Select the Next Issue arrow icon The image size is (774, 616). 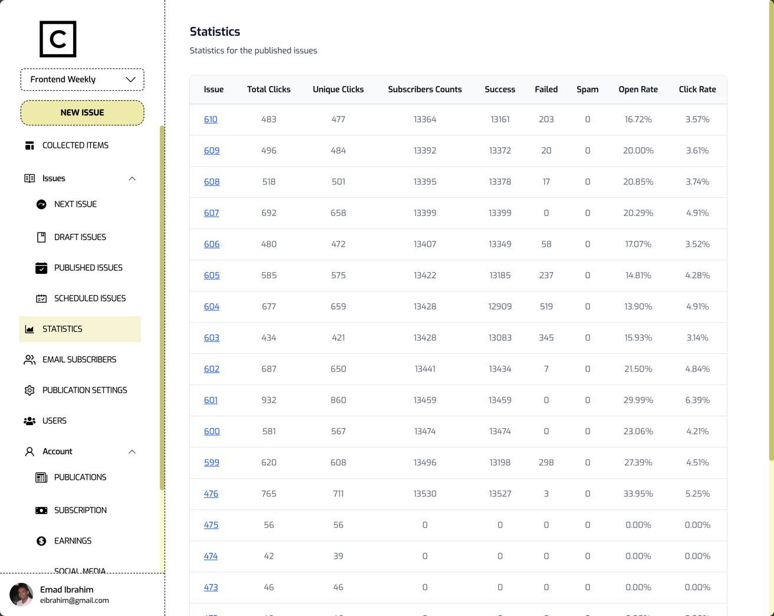pos(41,204)
